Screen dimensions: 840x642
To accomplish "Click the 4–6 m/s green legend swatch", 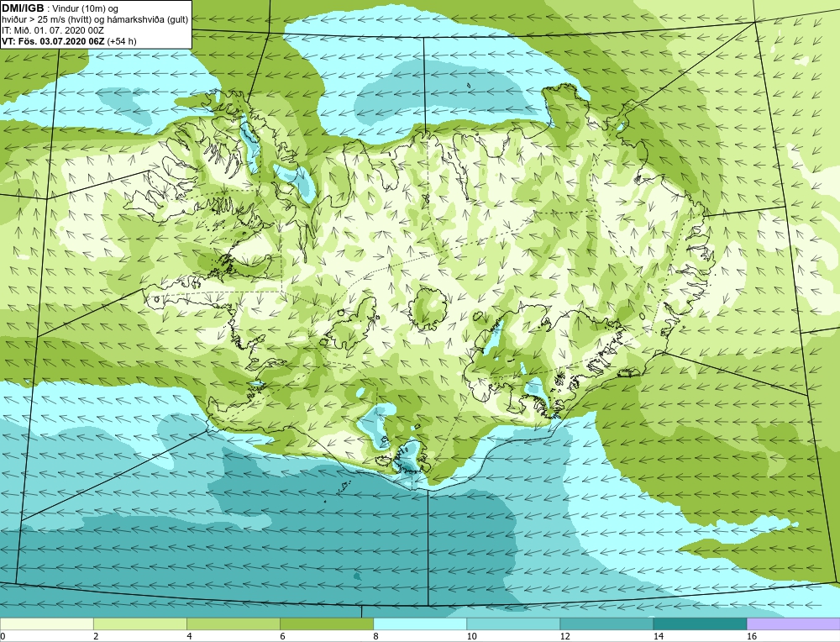I will click(234, 624).
